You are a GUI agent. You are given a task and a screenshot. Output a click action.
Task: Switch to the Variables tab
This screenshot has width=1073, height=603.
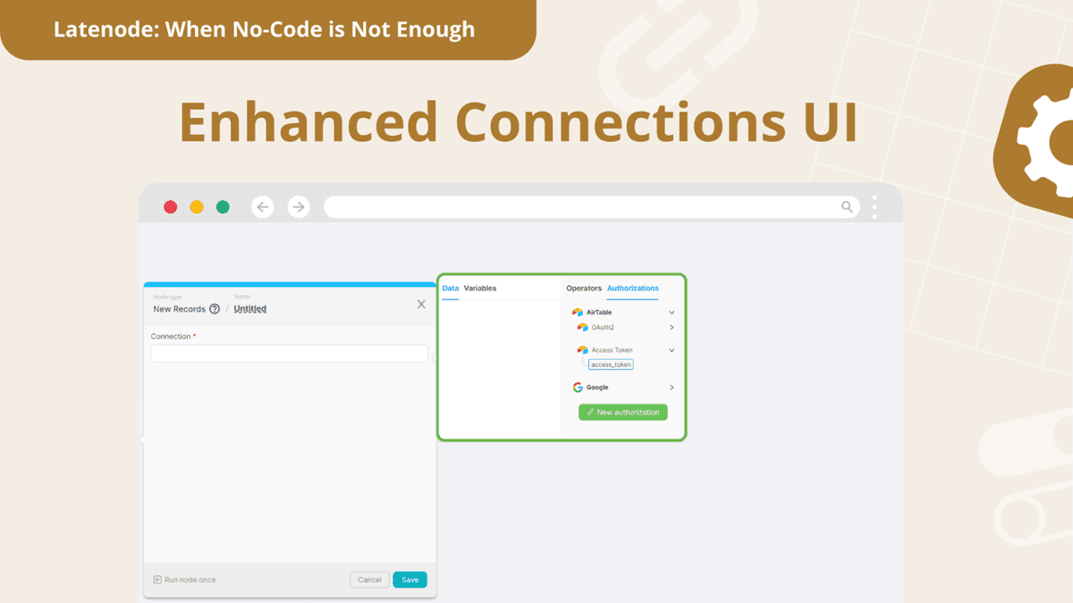coord(480,289)
